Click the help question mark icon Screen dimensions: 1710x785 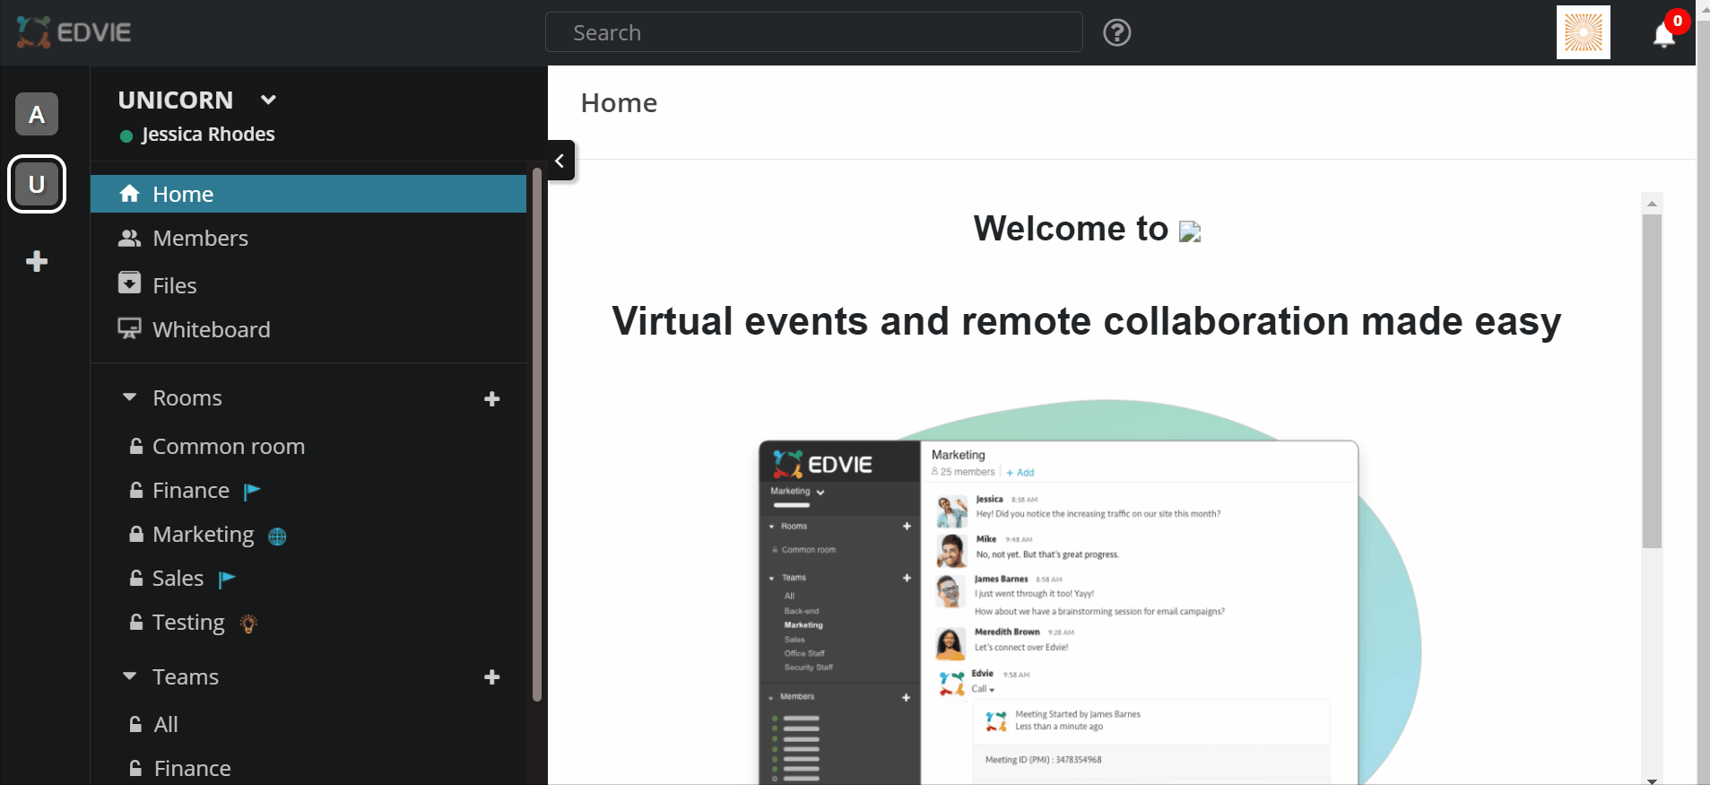(1116, 33)
